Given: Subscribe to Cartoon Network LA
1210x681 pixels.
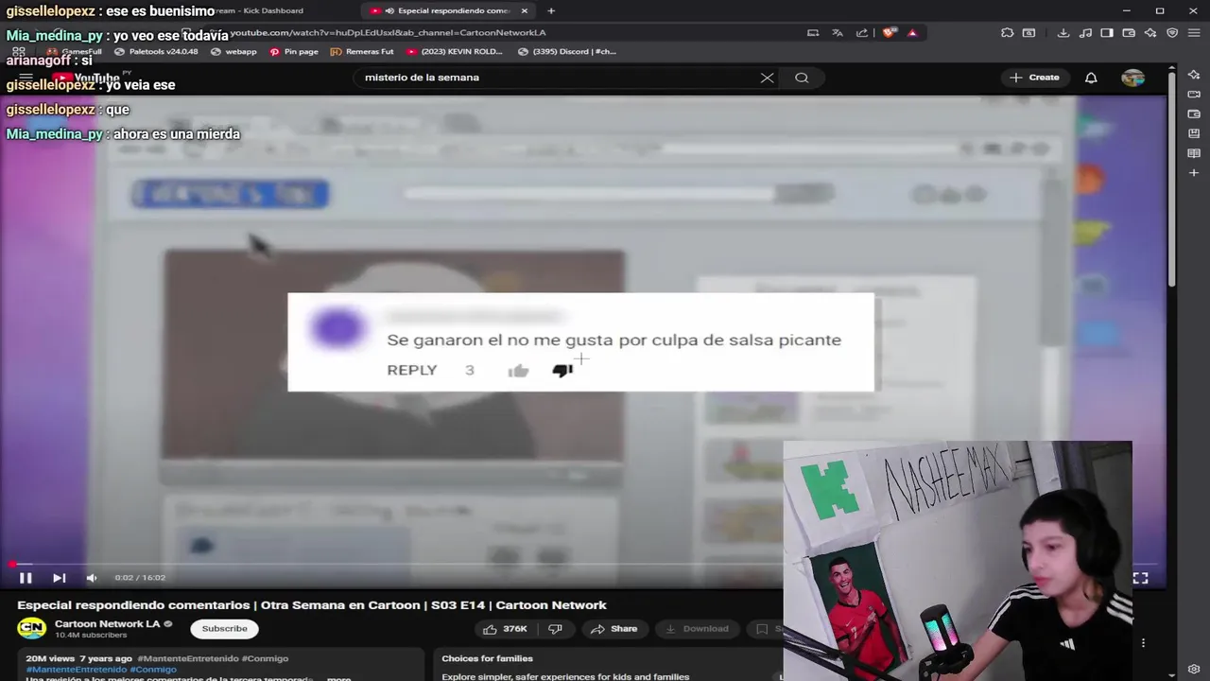Looking at the screenshot, I should [x=224, y=629].
